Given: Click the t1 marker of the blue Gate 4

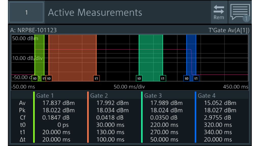Looking at the screenshot, I should click(x=196, y=79).
